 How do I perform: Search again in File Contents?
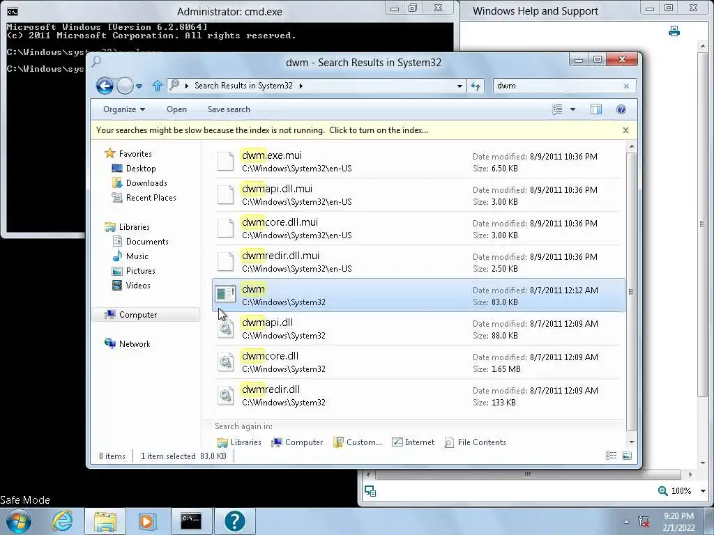click(x=475, y=442)
